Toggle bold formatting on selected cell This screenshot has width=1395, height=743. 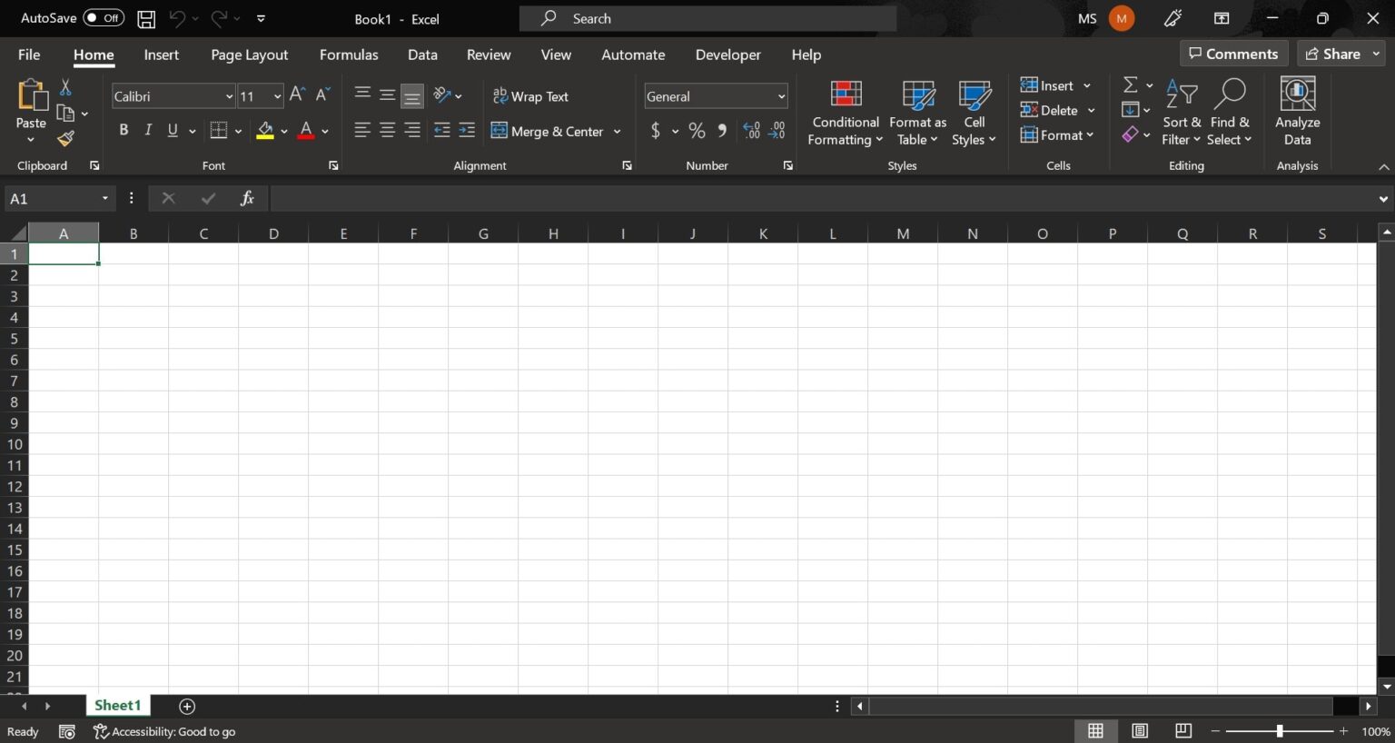(124, 130)
